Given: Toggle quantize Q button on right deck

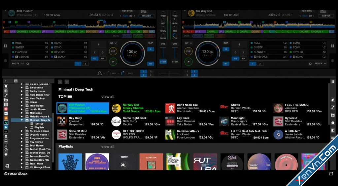Looking at the screenshot, I should (226, 49).
